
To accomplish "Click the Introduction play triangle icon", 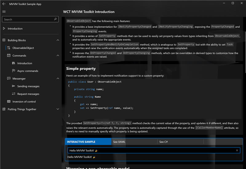I will (4, 29).
